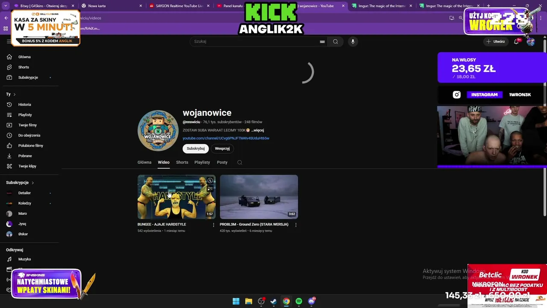
Task: Close the wojanowice YouTube tab
Action: point(343,6)
